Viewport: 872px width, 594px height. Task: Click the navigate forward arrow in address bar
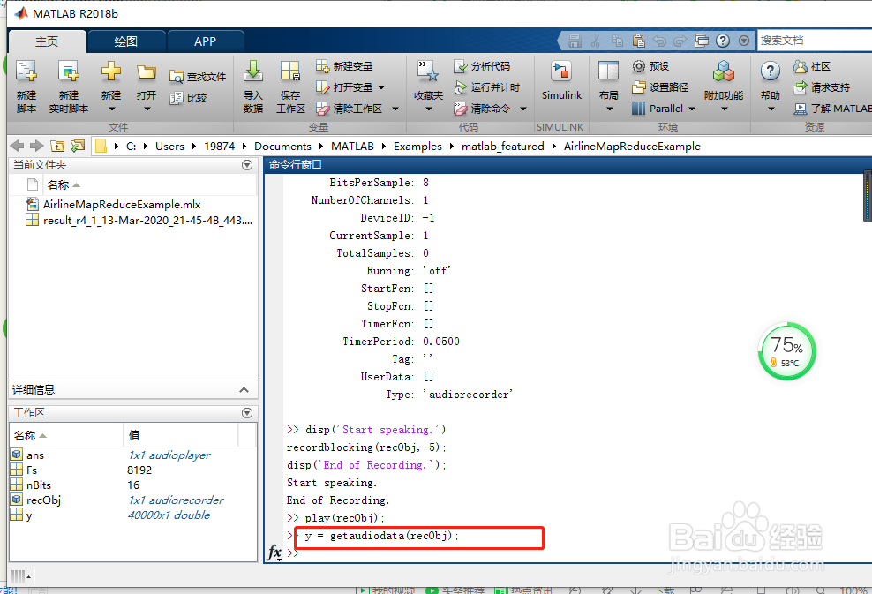click(x=37, y=146)
